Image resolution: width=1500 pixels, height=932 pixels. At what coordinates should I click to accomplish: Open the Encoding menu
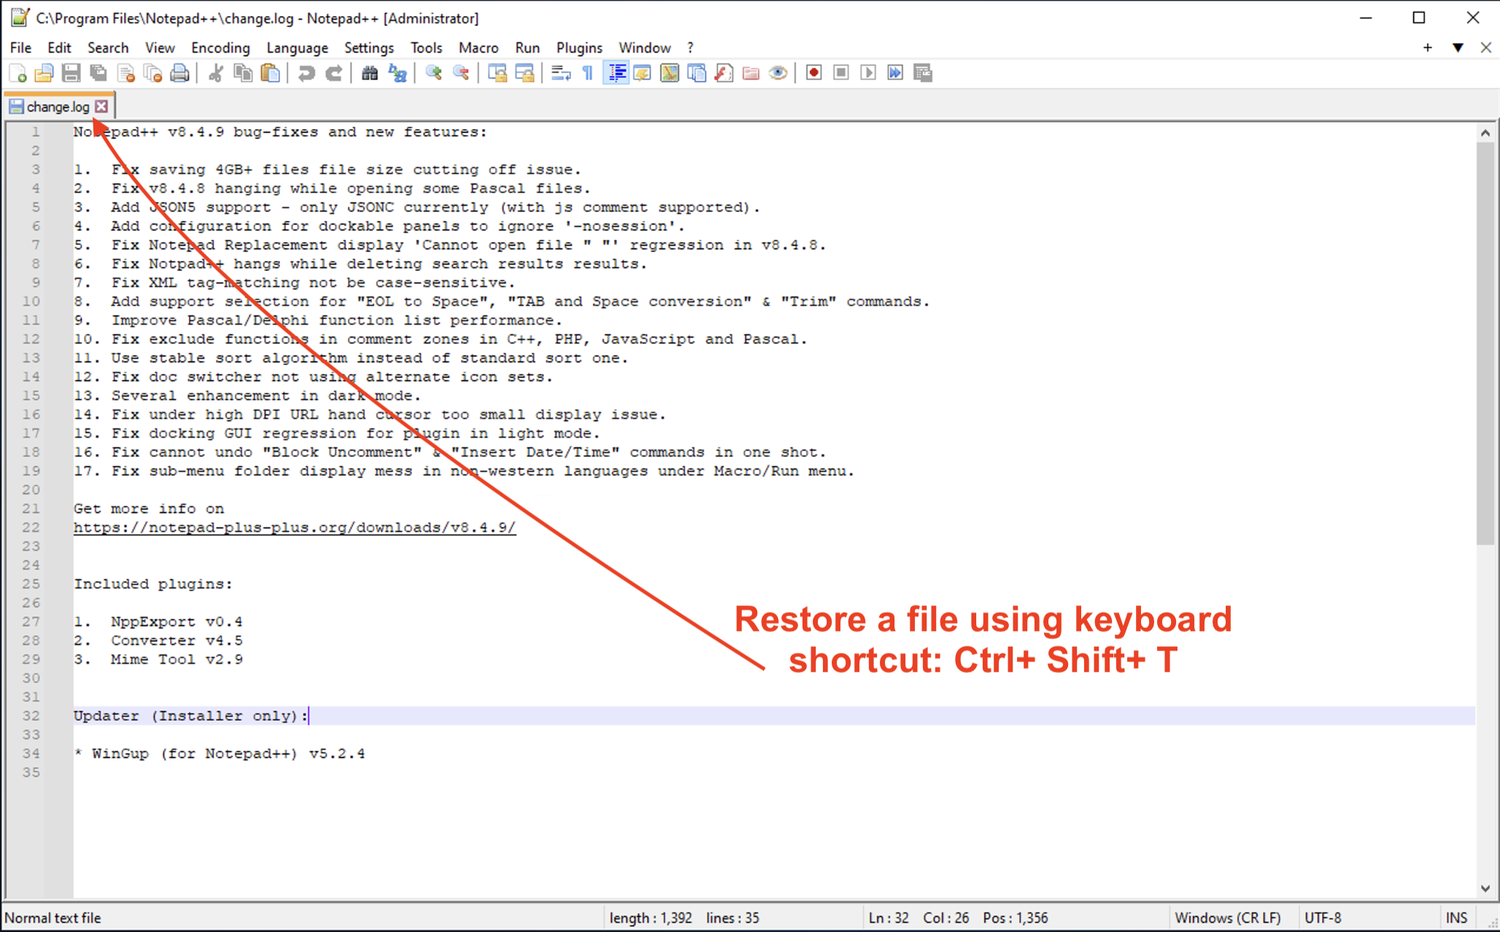[x=220, y=47]
